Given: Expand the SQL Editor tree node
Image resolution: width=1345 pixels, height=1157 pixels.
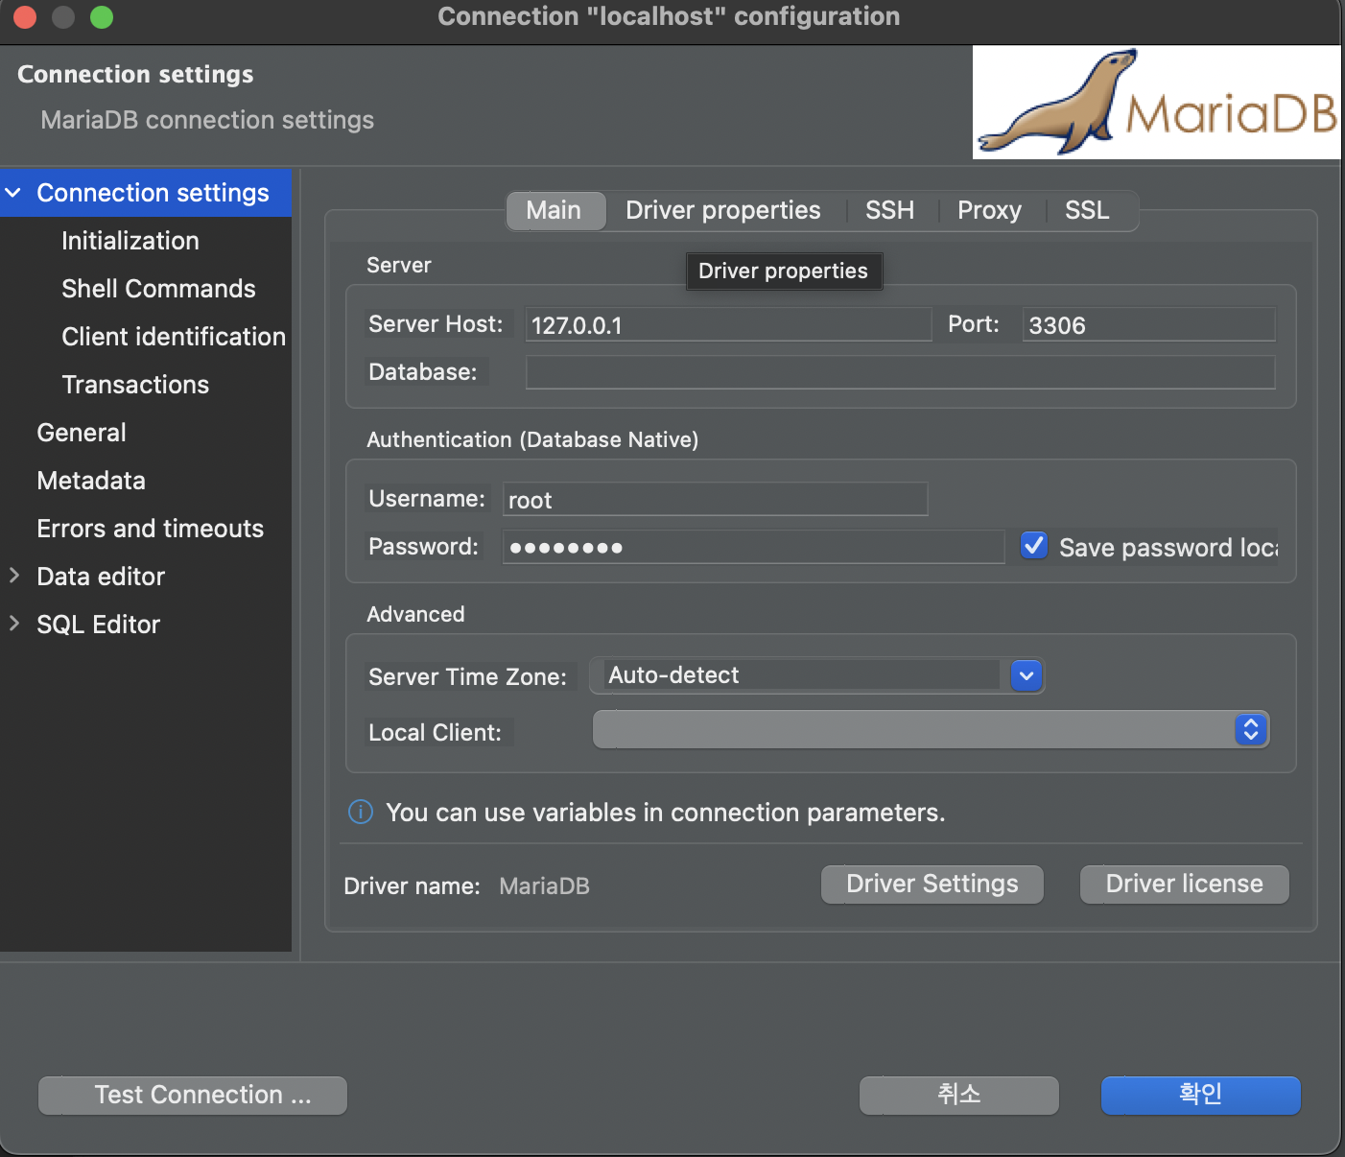Looking at the screenshot, I should (13, 624).
